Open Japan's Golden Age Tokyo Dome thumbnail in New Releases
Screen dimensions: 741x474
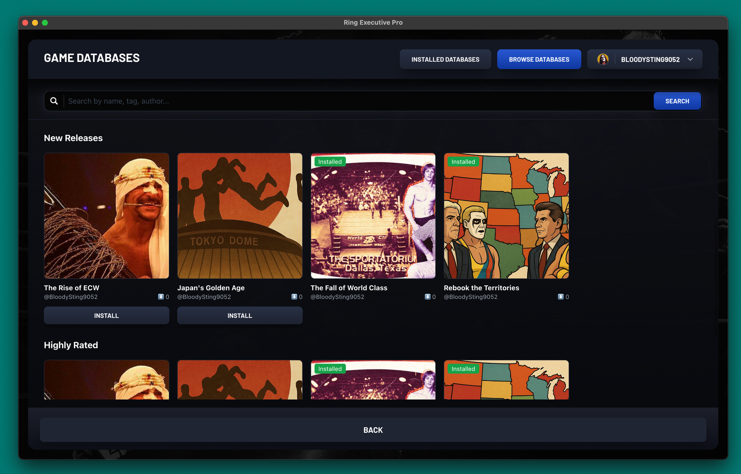pyautogui.click(x=240, y=216)
